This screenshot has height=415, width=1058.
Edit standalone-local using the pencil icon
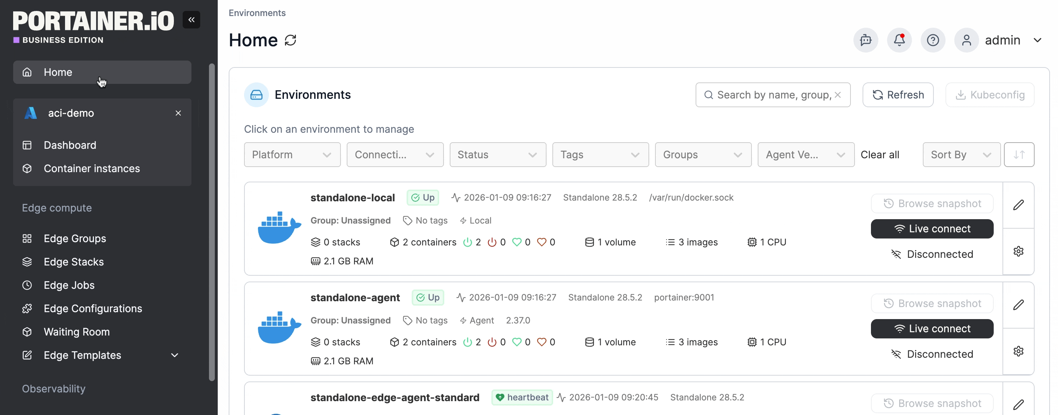pos(1018,205)
